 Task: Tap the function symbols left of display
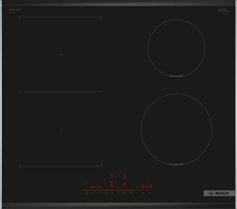point(96,187)
